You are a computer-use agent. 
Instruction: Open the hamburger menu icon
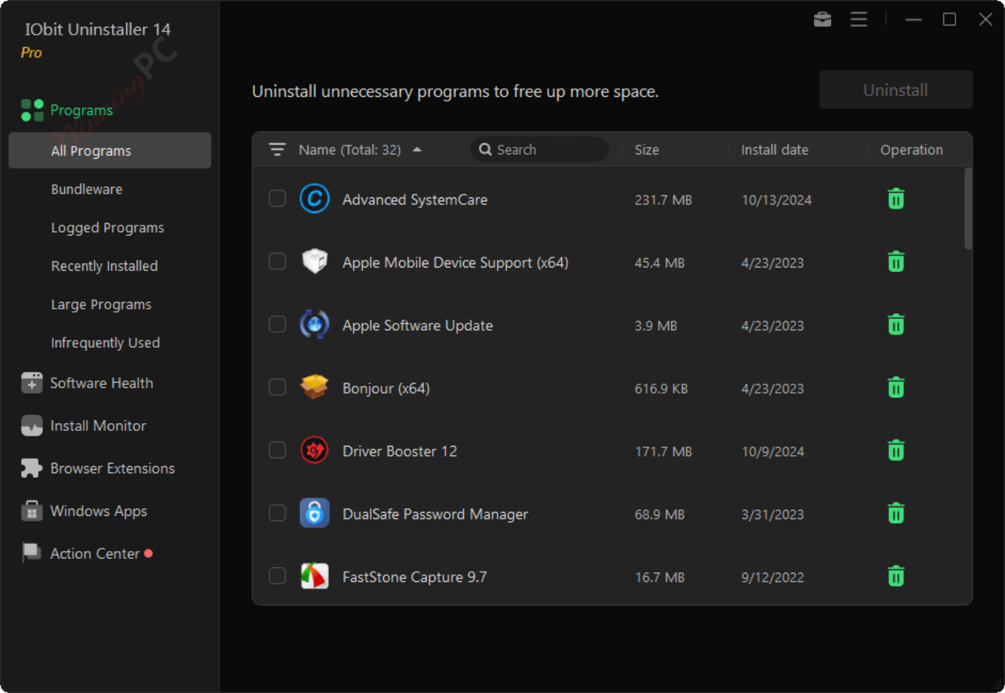858,20
